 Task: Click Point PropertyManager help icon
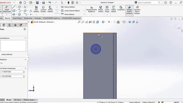click(x=25, y=29)
